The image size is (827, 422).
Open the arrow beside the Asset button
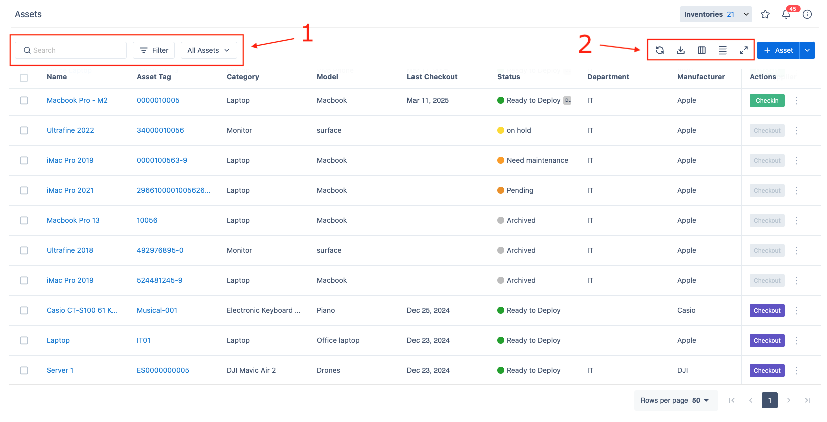pyautogui.click(x=807, y=50)
